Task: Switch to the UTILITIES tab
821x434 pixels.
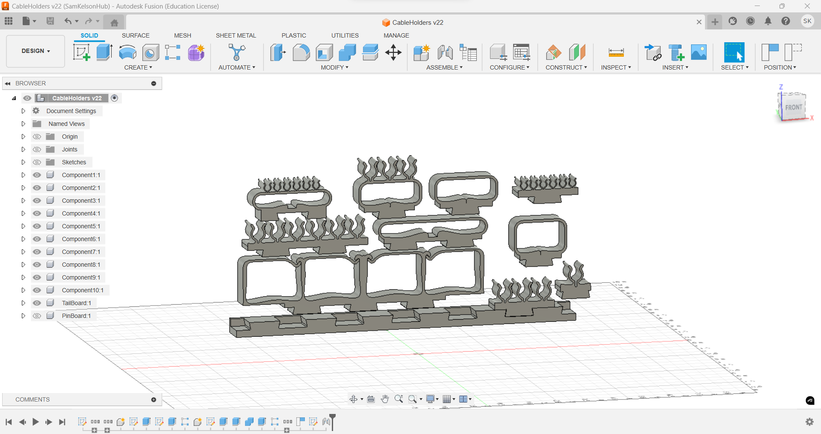Action: click(x=345, y=35)
